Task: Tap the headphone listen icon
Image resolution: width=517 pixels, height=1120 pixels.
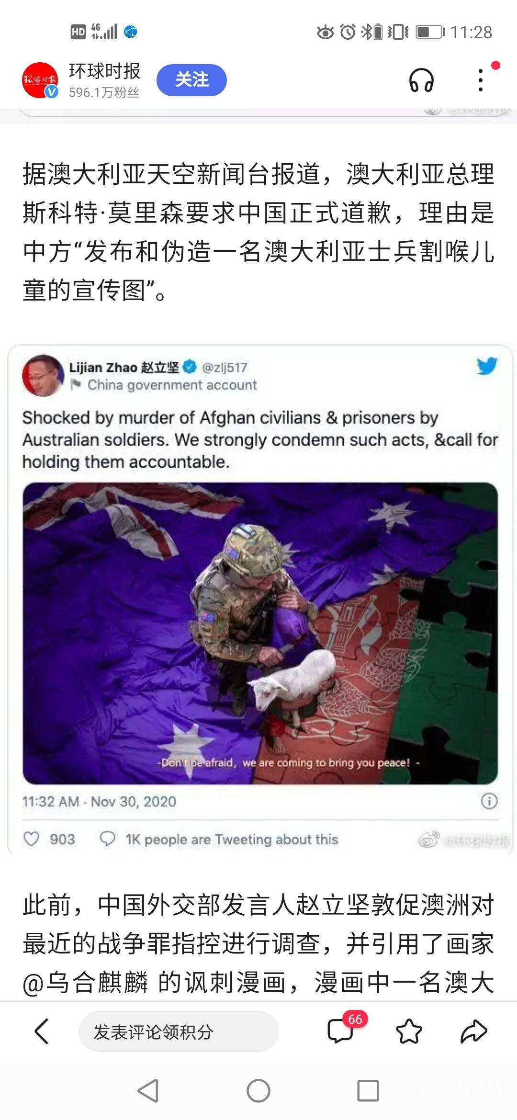Action: (x=421, y=80)
